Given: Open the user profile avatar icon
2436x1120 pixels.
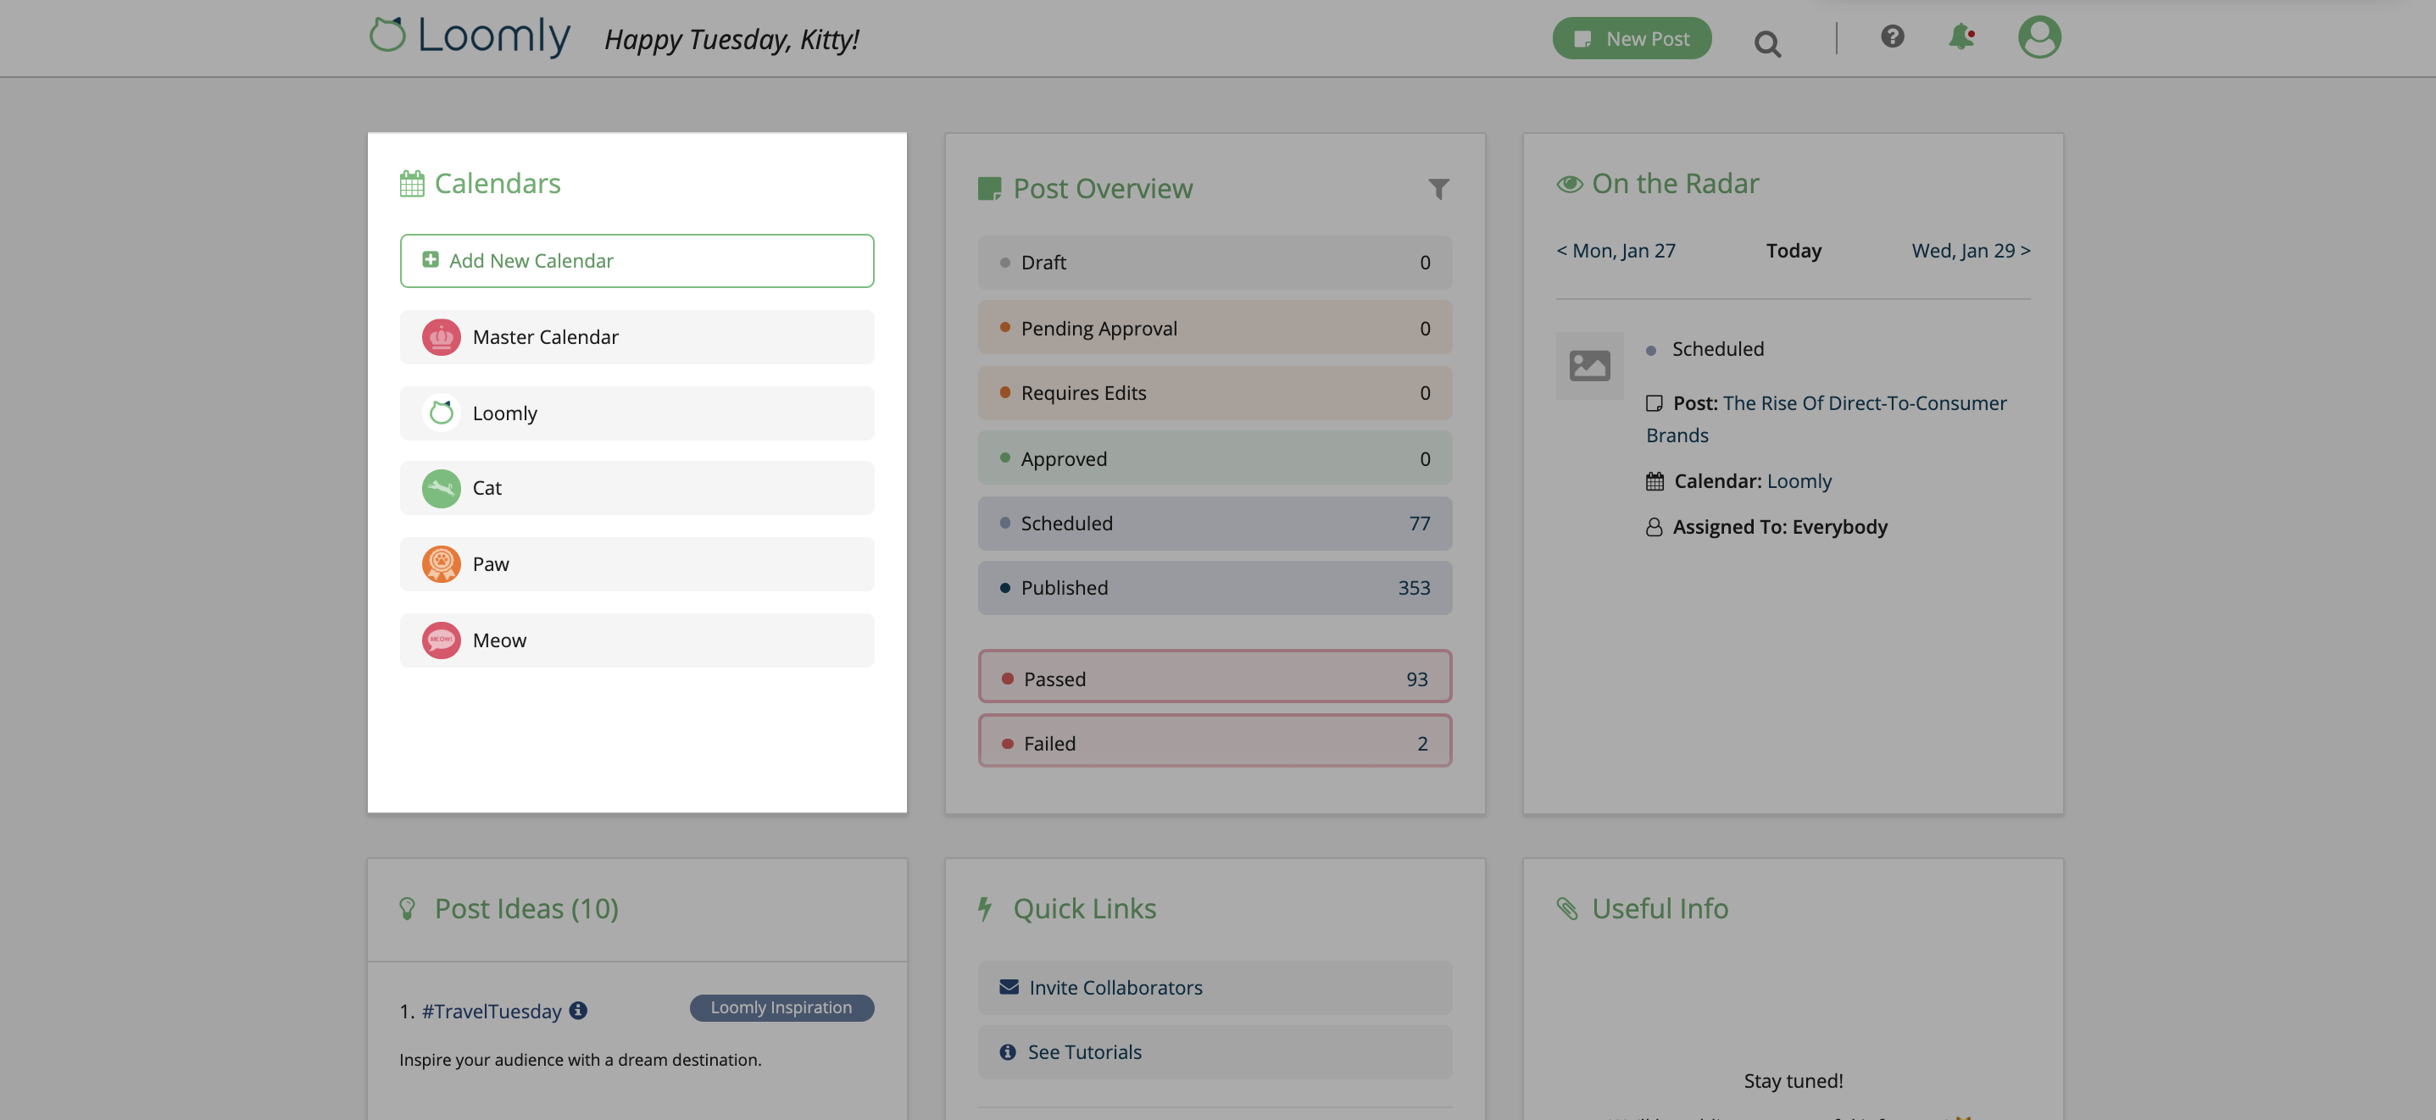Looking at the screenshot, I should (2040, 38).
